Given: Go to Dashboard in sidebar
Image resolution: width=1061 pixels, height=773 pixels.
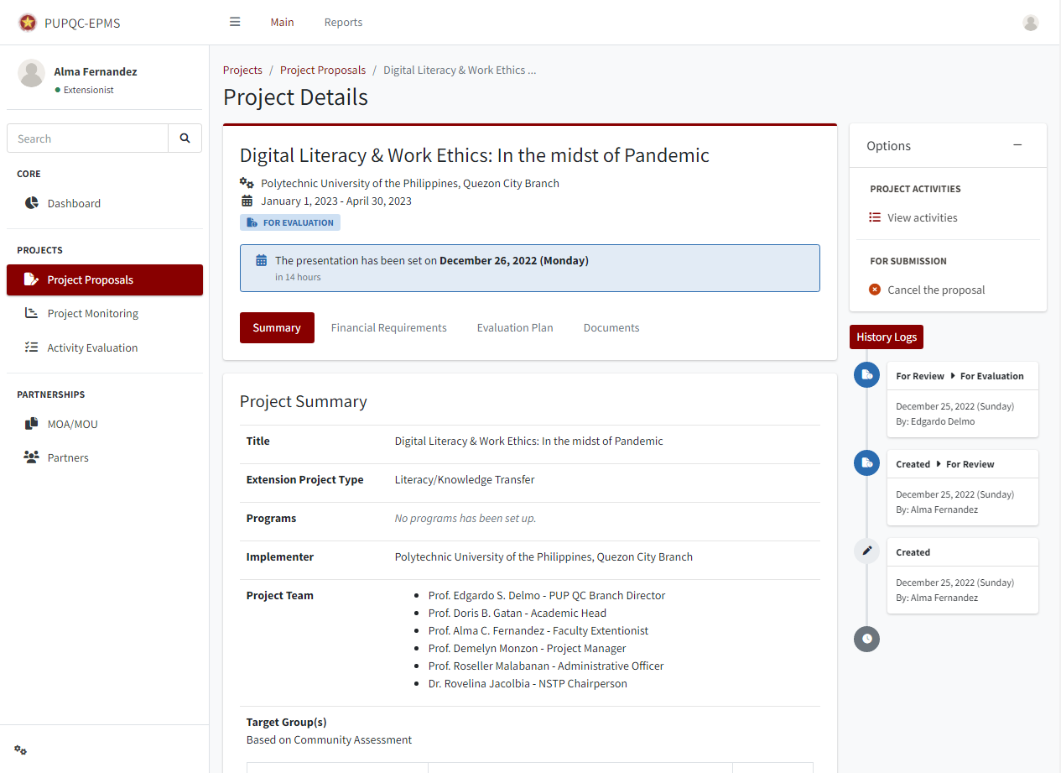Looking at the screenshot, I should tap(74, 203).
